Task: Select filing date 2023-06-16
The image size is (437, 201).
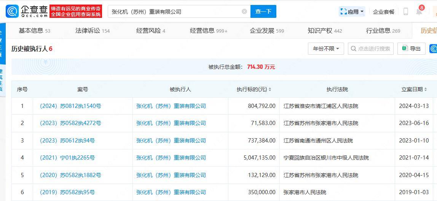Action: click(414, 123)
